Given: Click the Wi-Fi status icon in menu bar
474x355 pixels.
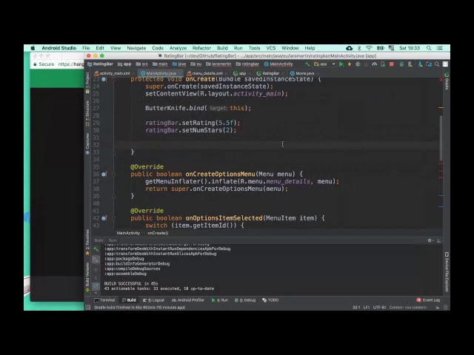Looking at the screenshot, I should pyautogui.click(x=369, y=48).
